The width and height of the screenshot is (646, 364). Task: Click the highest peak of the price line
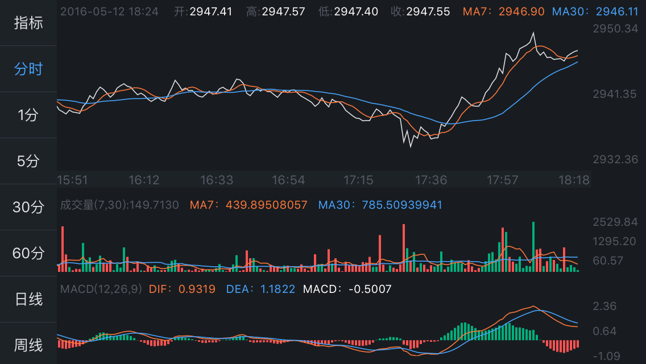pos(533,33)
